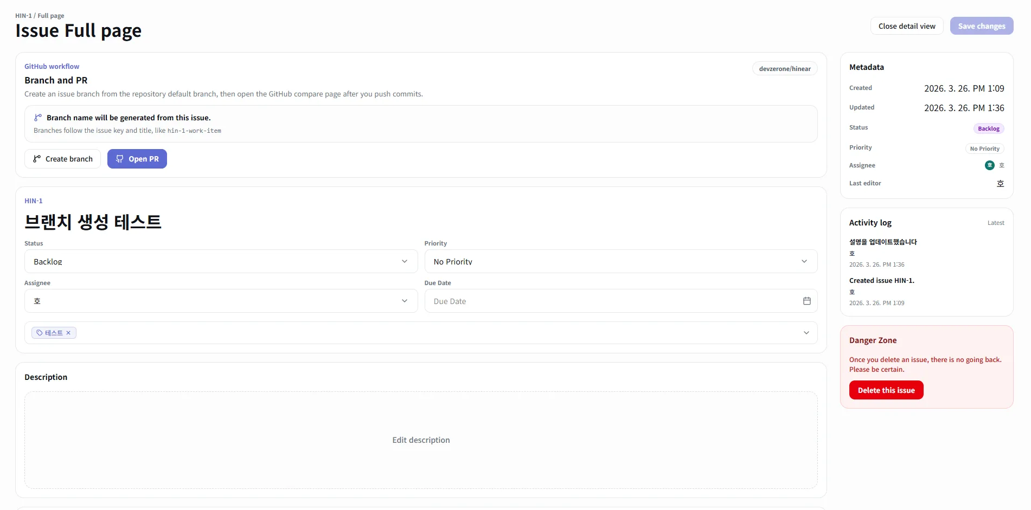Click the red Delete this issue button
This screenshot has height=510, width=1031.
[x=886, y=390]
